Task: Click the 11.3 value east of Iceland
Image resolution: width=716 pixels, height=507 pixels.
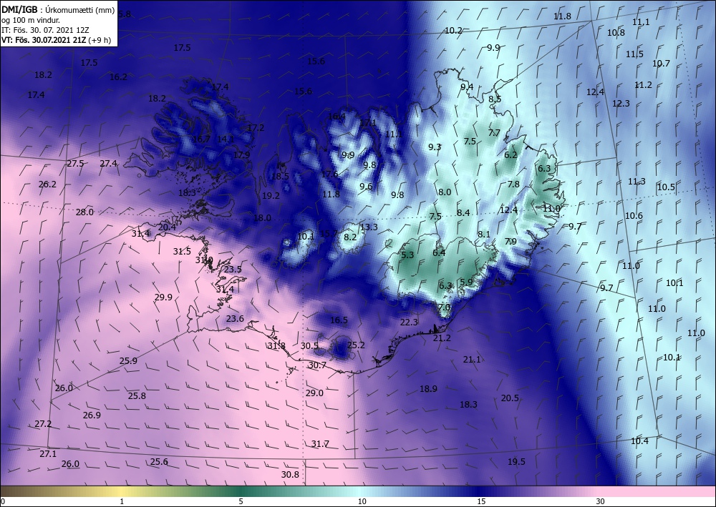Action: (637, 182)
